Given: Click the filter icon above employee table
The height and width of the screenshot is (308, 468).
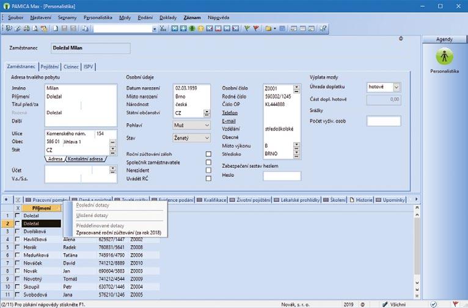Looking at the screenshot, I should (18, 200).
